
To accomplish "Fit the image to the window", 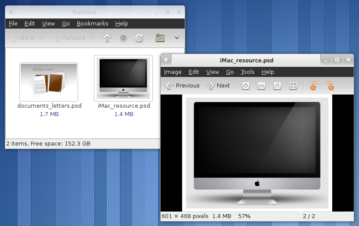I will coord(293,86).
